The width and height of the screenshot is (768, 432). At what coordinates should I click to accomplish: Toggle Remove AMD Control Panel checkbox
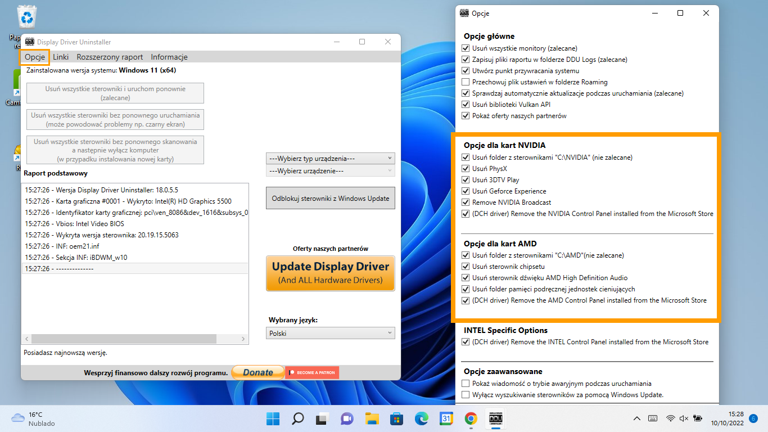[x=465, y=300]
